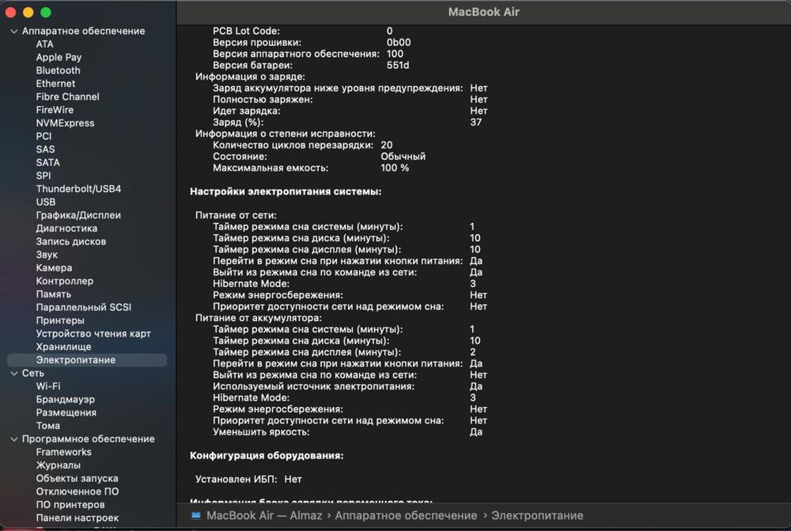Select NVMExpress item
Screen dimensions: 791x531
click(65, 123)
